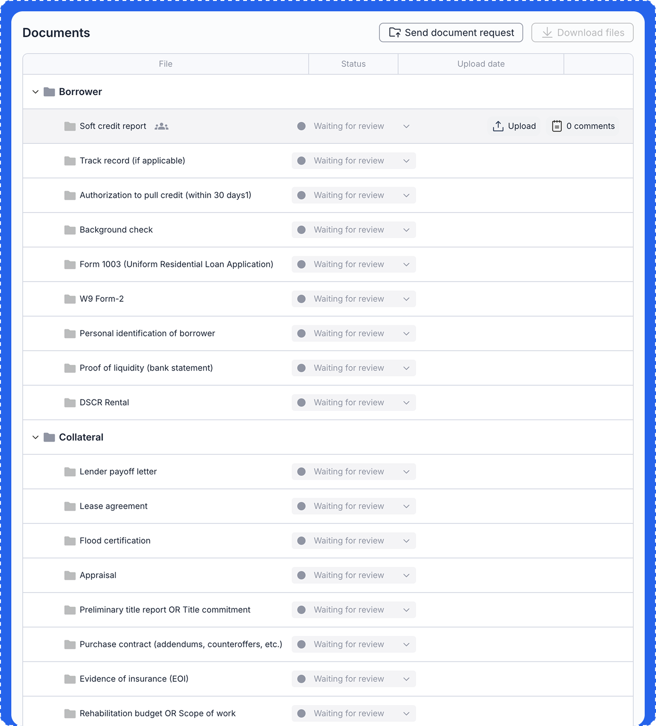Image resolution: width=656 pixels, height=726 pixels.
Task: Click the upload arrow icon in Soft credit report row
Action: [498, 126]
